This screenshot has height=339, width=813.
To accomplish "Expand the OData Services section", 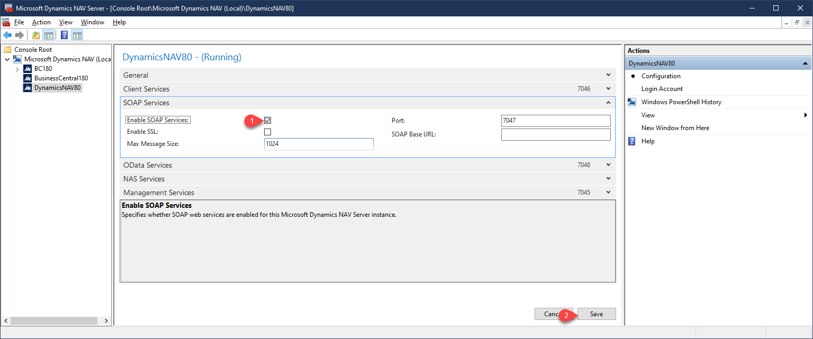I will pos(608,165).
